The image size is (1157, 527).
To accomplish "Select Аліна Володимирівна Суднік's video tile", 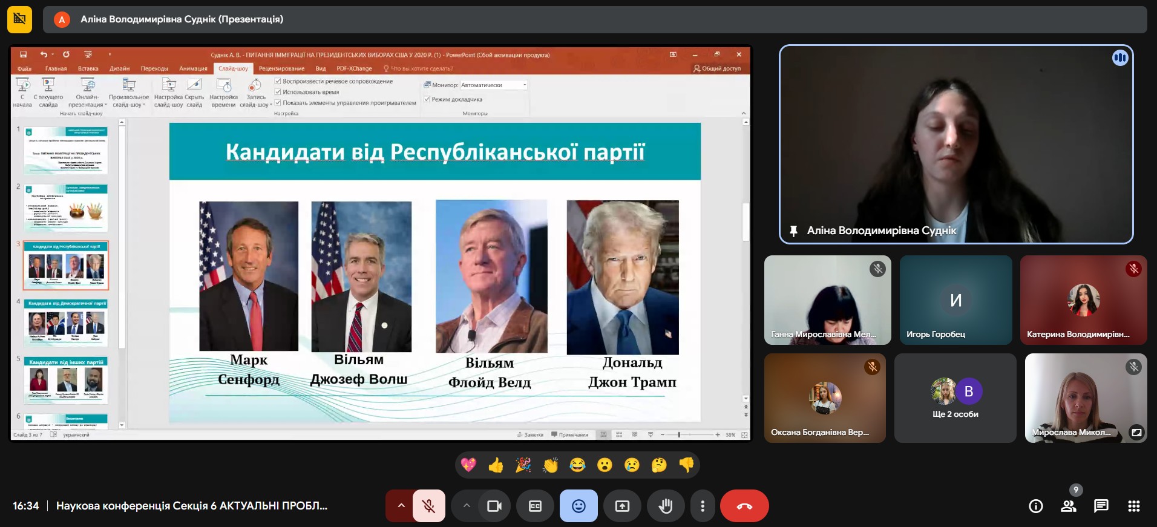I will [x=955, y=144].
